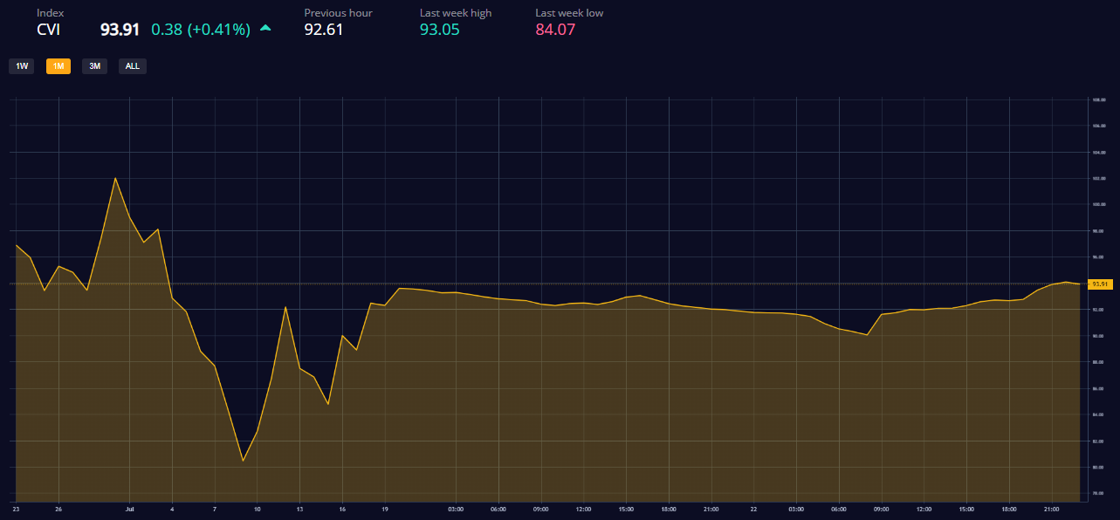
Task: Click the '22' date label on time axis
Action: pyautogui.click(x=752, y=508)
